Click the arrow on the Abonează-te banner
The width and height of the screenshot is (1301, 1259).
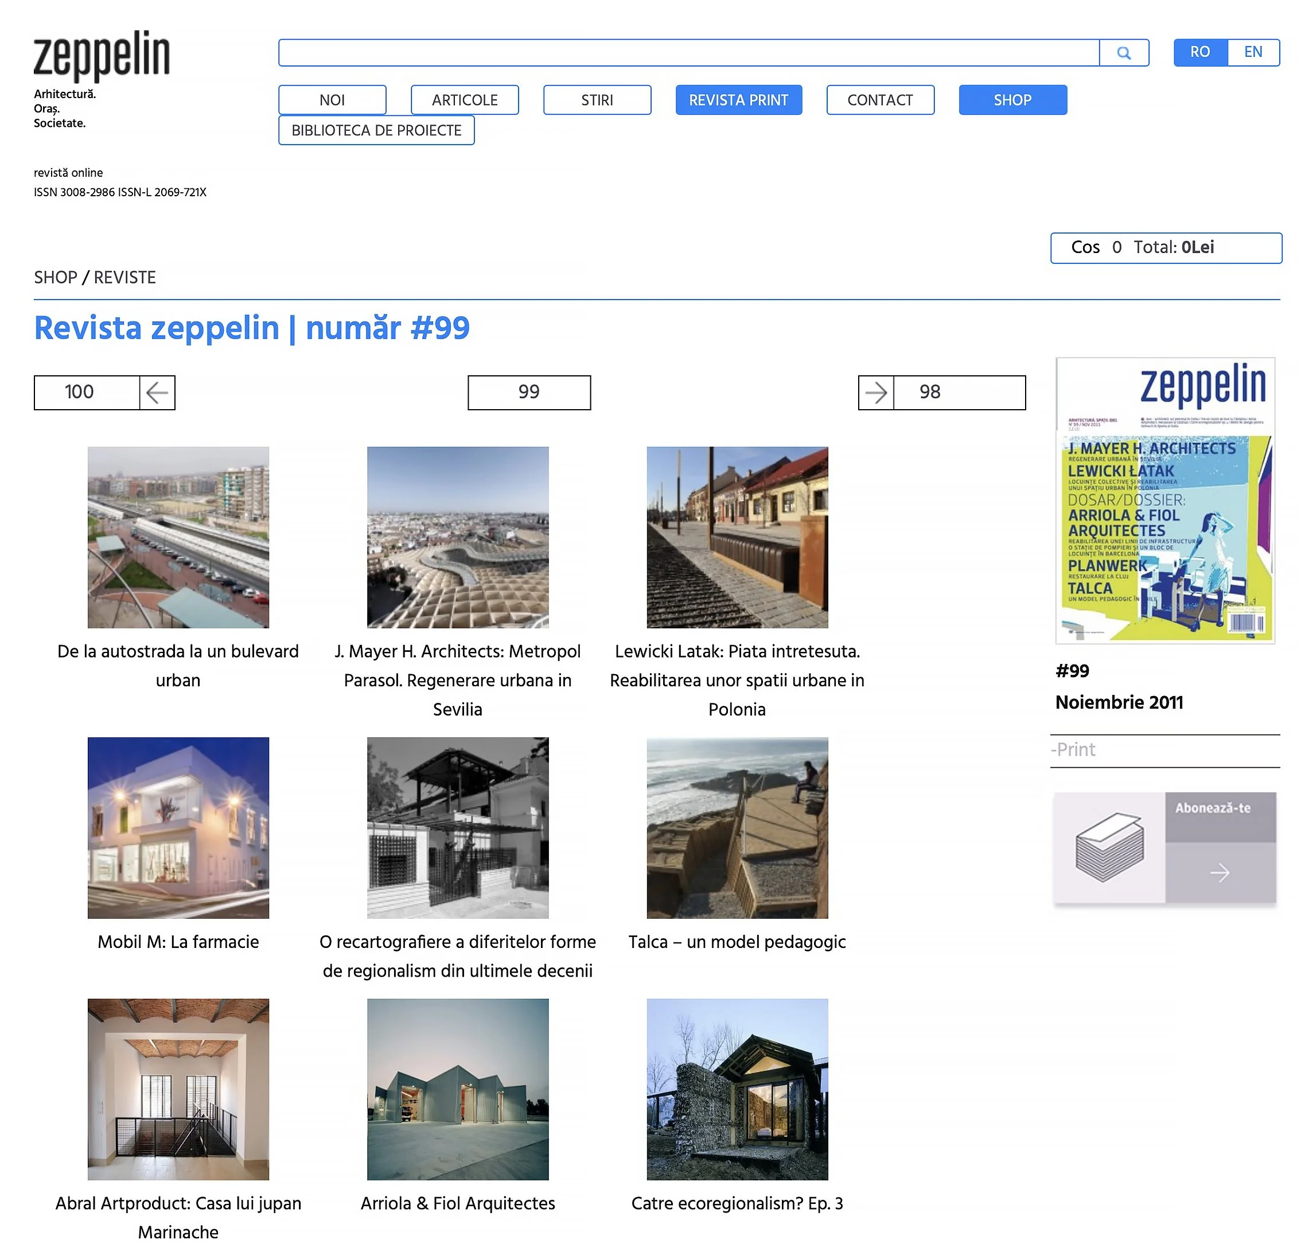point(1220,873)
